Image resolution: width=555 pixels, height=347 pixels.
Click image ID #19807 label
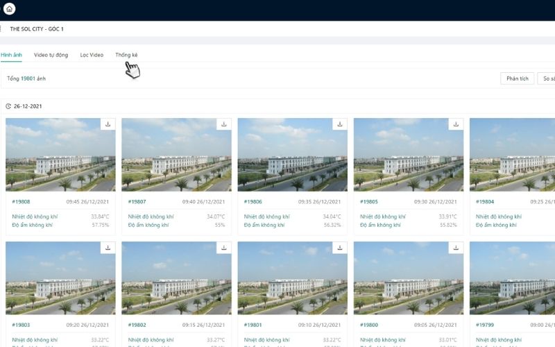click(137, 202)
